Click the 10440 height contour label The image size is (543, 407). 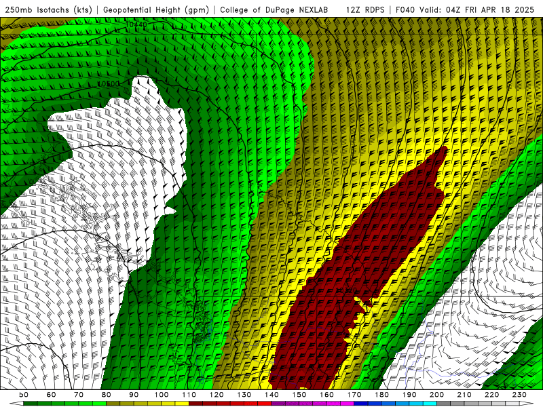point(136,24)
